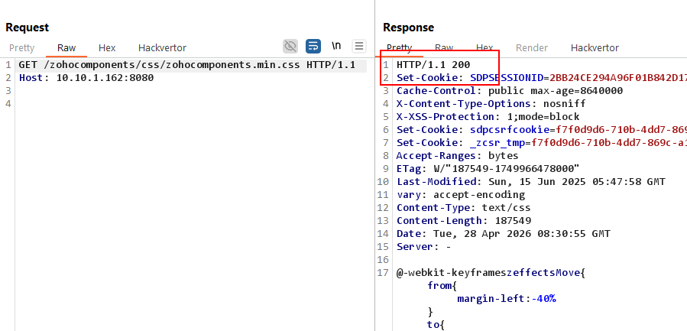Place cursor on empty request line 4
This screenshot has width=687, height=331.
tap(191, 104)
